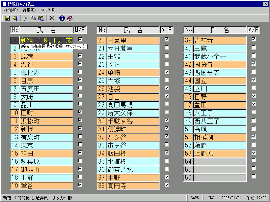Viewport: 270px width, 202px height.
Task: Click the No header of the middle column
Action: 102,30
